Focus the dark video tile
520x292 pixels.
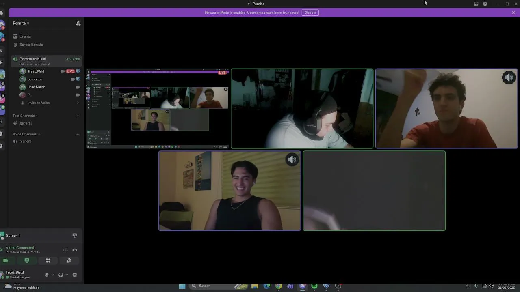[x=374, y=191]
